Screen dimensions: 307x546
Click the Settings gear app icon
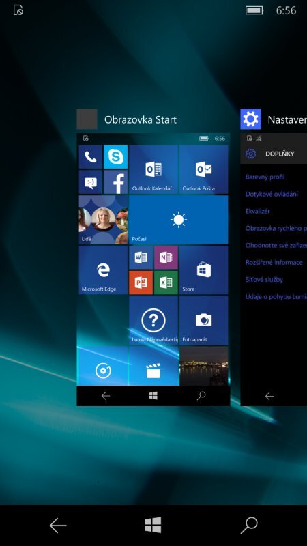click(x=250, y=119)
